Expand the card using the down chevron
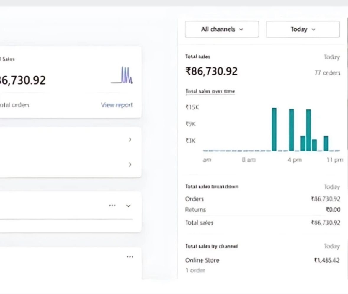The image size is (348, 294). 128,206
